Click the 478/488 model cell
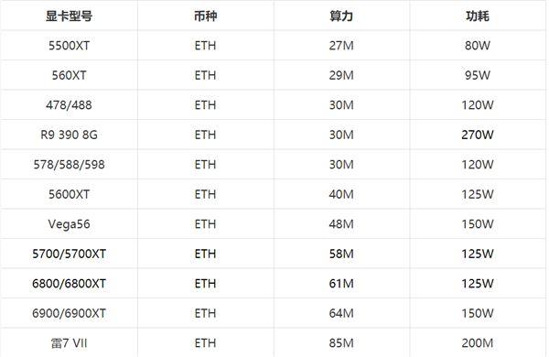This screenshot has height=357, width=549. tap(69, 105)
